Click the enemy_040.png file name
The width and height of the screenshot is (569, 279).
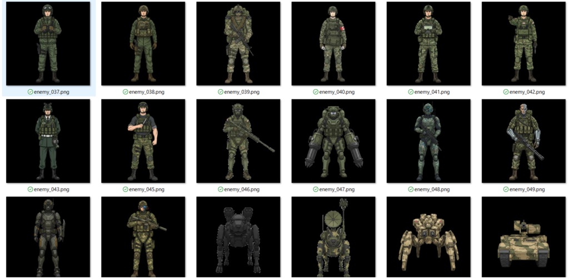pos(337,92)
